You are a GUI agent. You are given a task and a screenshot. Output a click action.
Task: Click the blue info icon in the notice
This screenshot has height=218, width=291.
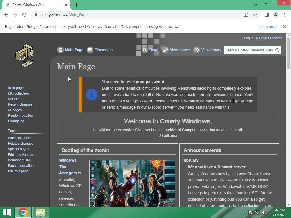(92, 95)
